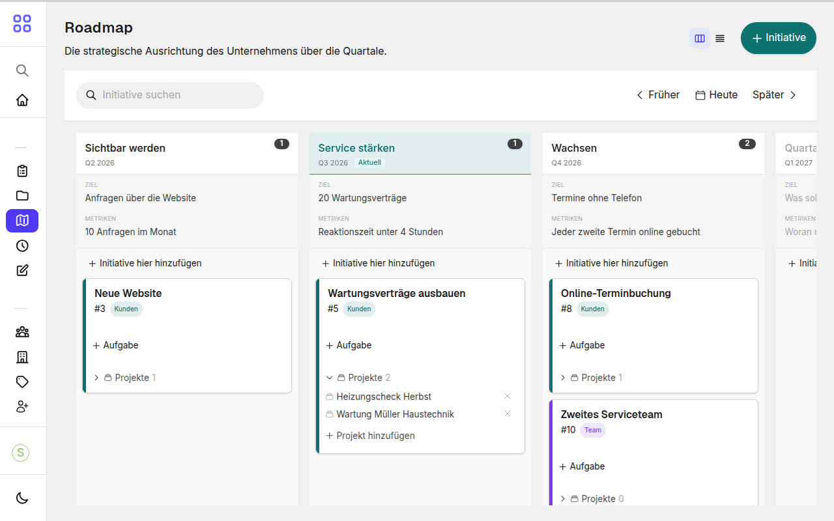The width and height of the screenshot is (834, 521).
Task: Add initiative to the Wachsen column
Action: coord(612,263)
